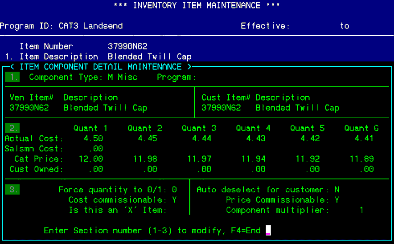The width and height of the screenshot is (394, 244).
Task: Click the Quant 1 Salsmn Cost value
Action: pos(96,149)
